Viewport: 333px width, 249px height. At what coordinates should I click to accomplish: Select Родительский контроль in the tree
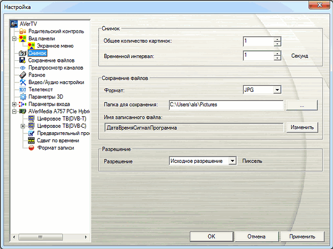point(56,32)
